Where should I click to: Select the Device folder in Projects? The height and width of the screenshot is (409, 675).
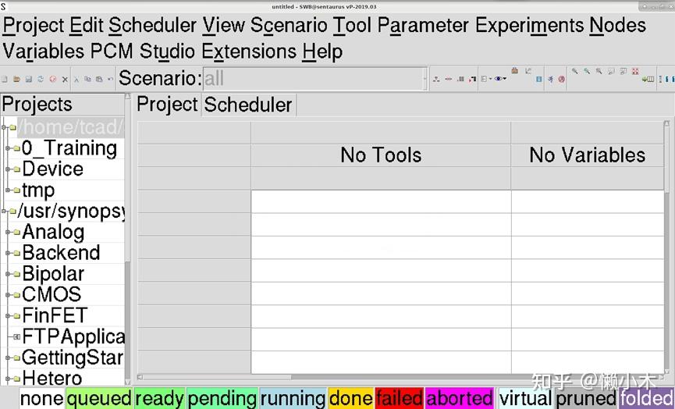click(52, 169)
